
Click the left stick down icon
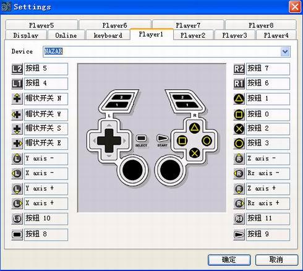tap(17, 189)
